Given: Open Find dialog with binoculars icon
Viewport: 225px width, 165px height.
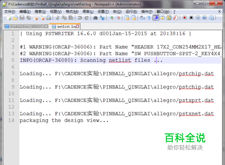Looking at the screenshot, I should pyautogui.click(x=95, y=18).
